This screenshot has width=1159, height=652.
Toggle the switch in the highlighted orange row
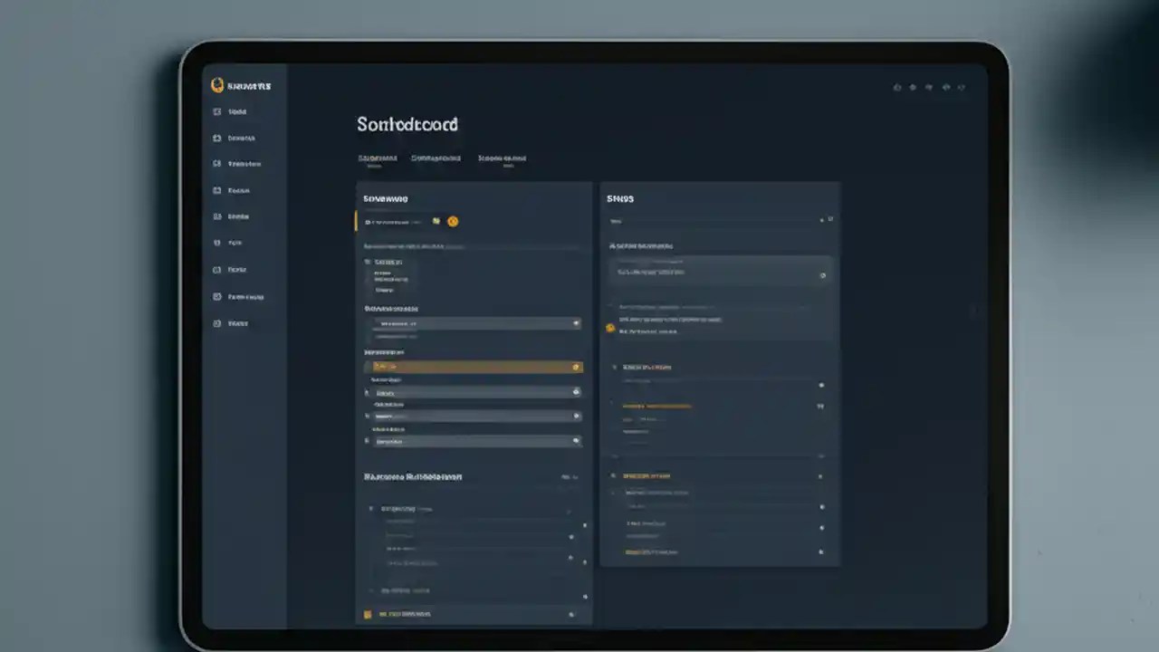coord(576,367)
